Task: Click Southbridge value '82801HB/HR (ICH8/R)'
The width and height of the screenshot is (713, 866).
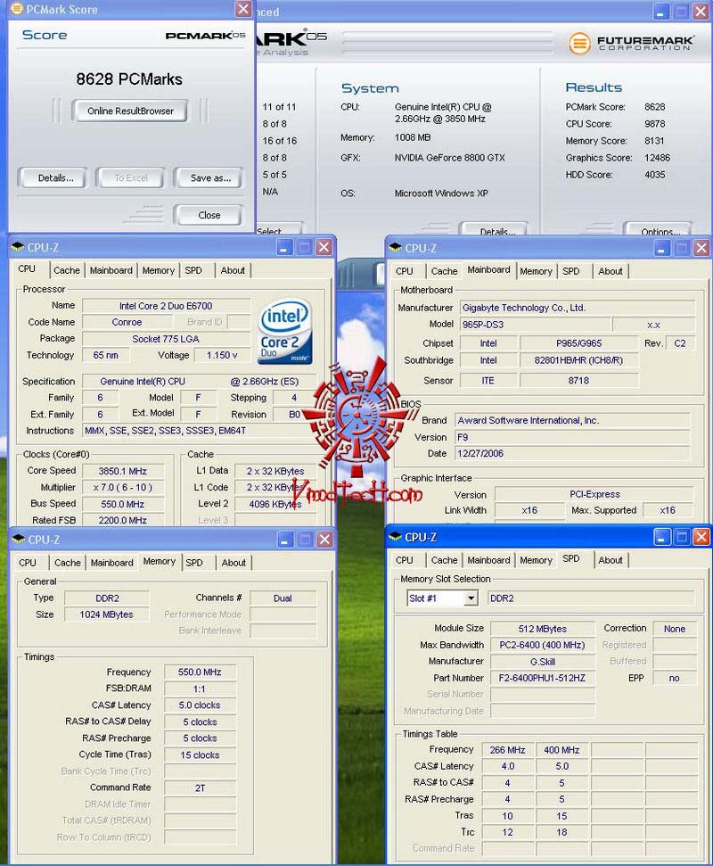Action: (579, 360)
